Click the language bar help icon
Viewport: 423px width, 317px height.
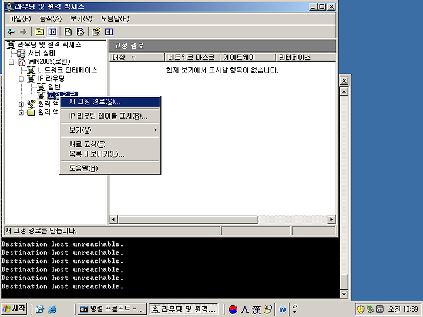283,309
